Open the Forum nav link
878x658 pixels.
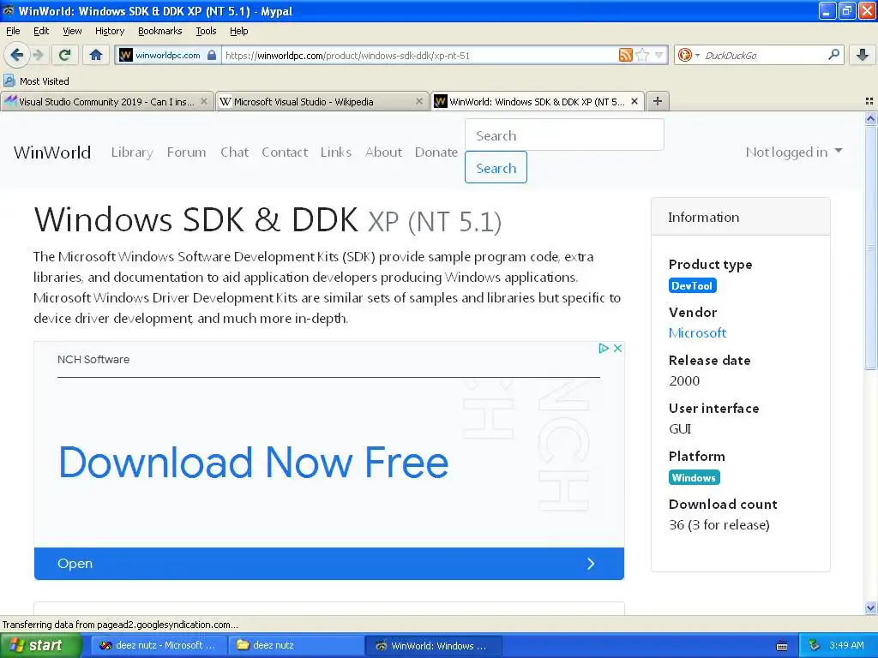pyautogui.click(x=186, y=153)
